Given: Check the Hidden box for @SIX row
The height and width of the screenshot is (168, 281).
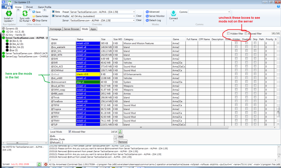Looking at the screenshot, I should point(236,43).
